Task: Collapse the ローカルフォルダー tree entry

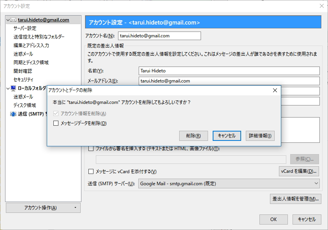Action: (7, 88)
